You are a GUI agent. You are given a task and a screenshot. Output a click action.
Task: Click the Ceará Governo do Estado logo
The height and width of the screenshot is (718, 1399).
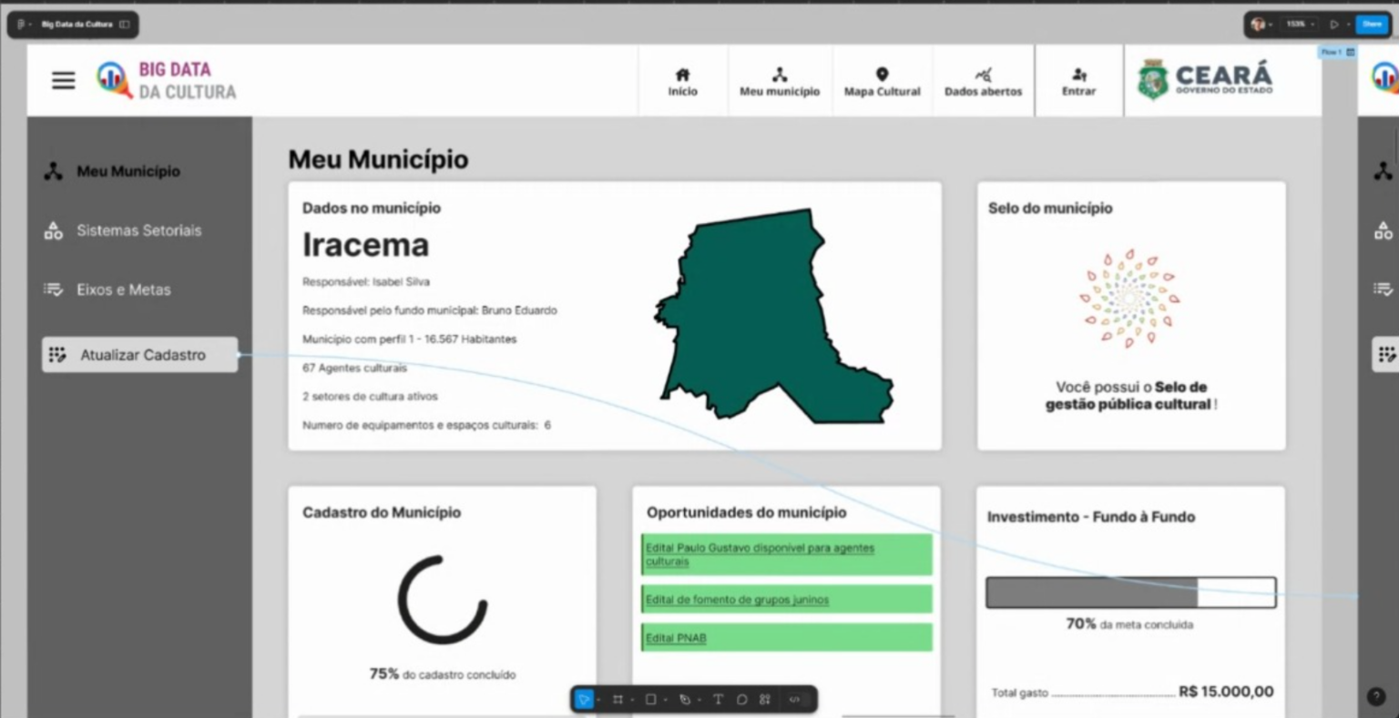[1204, 80]
